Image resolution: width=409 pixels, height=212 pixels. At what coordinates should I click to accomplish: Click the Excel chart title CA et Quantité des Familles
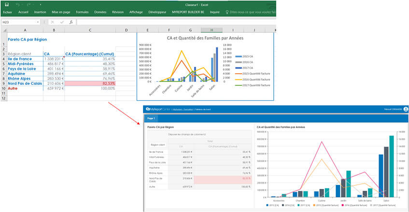click(x=205, y=38)
